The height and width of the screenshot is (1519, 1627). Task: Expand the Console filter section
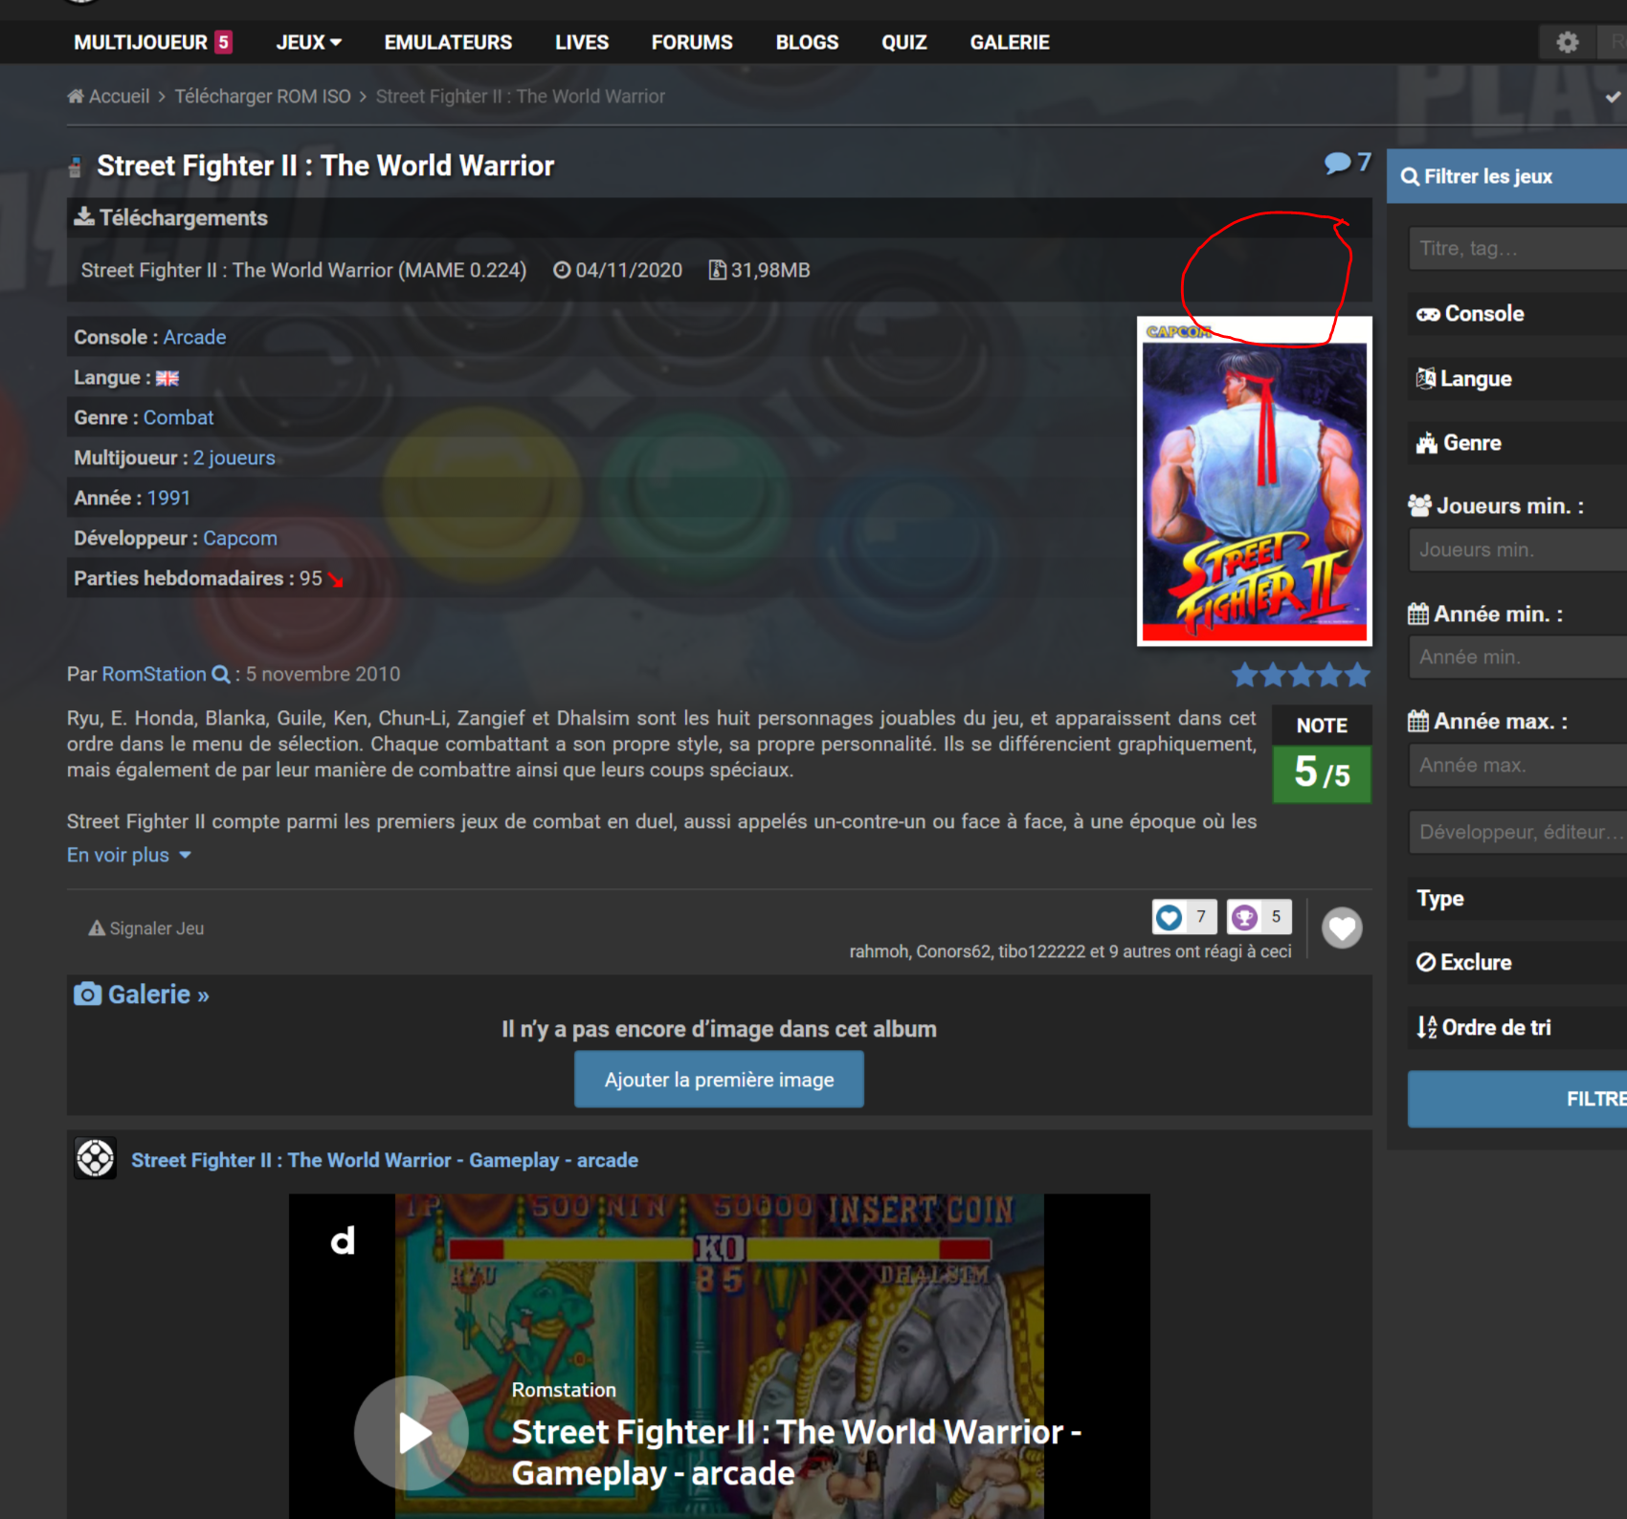click(x=1518, y=314)
